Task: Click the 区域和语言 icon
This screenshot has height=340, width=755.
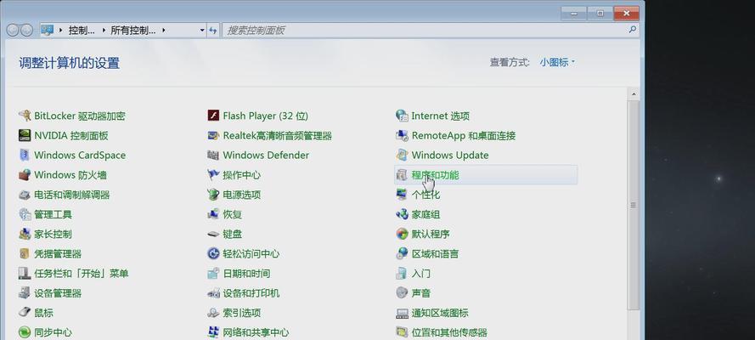Action: [x=402, y=254]
